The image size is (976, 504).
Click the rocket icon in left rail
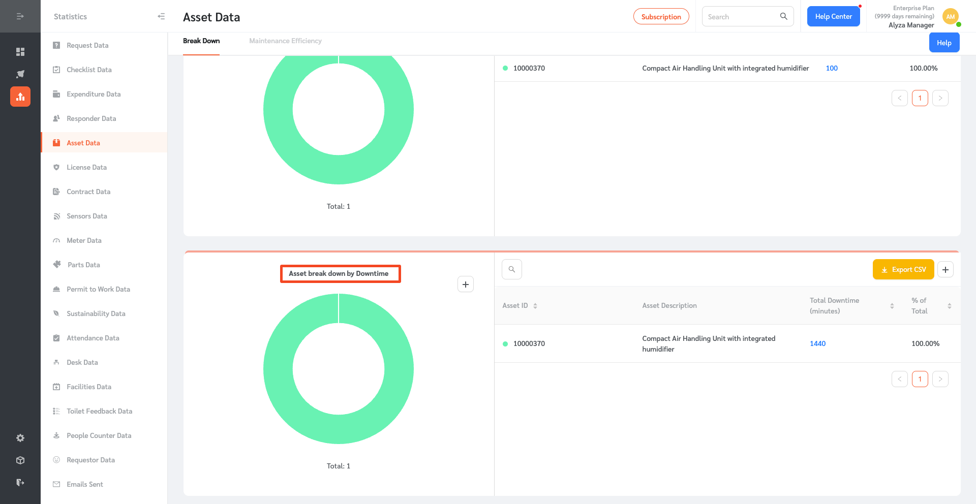click(20, 74)
